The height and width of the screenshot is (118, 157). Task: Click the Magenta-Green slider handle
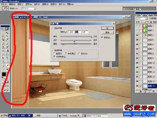tap(74, 41)
